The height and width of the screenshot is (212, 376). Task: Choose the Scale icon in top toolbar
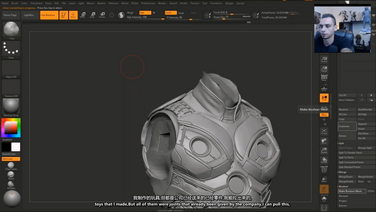tap(92, 15)
